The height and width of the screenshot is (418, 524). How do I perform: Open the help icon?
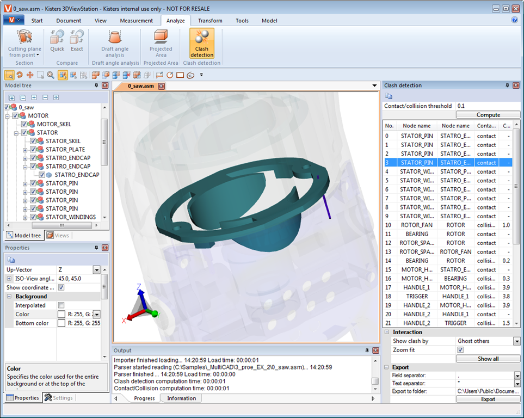pyautogui.click(x=515, y=20)
